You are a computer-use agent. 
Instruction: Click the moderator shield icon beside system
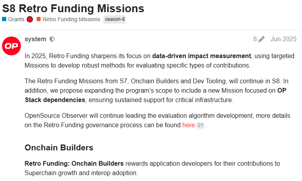(x=52, y=39)
